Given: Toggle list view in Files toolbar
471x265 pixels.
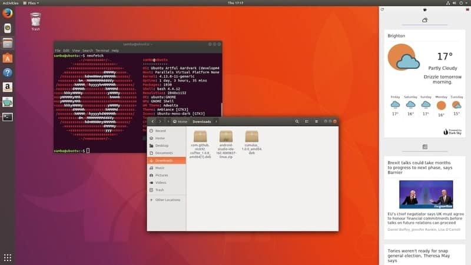Looking at the screenshot, I should point(307,121).
